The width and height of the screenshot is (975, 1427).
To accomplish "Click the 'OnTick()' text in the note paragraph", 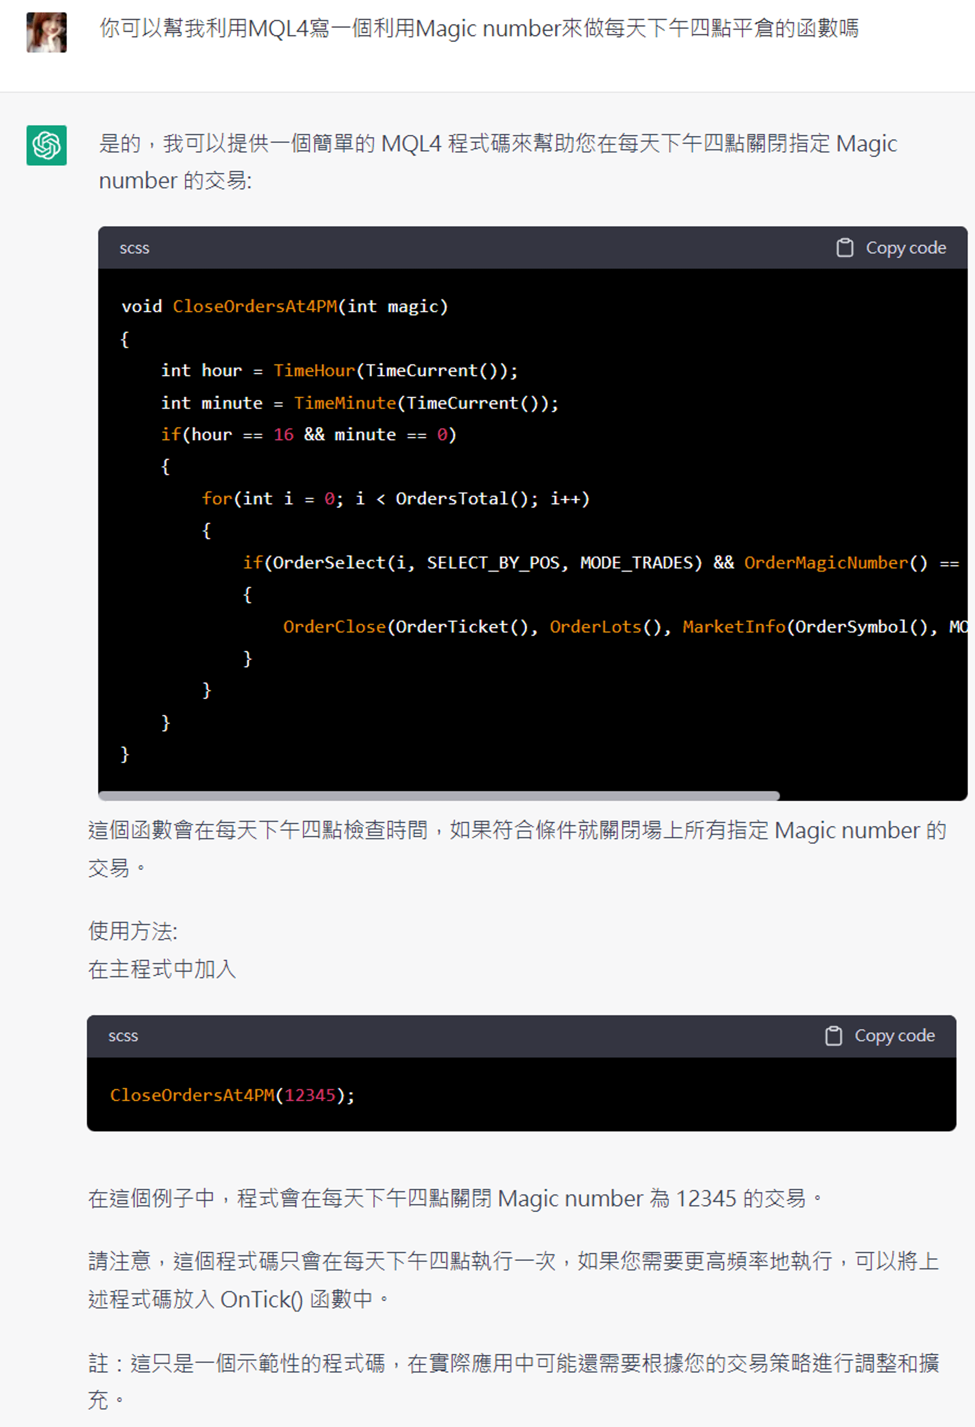I will click(261, 1299).
